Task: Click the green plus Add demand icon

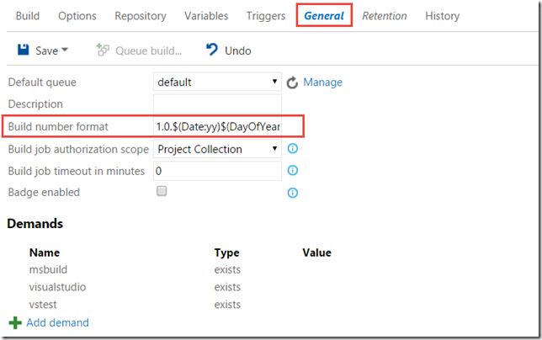Action: coord(15,322)
